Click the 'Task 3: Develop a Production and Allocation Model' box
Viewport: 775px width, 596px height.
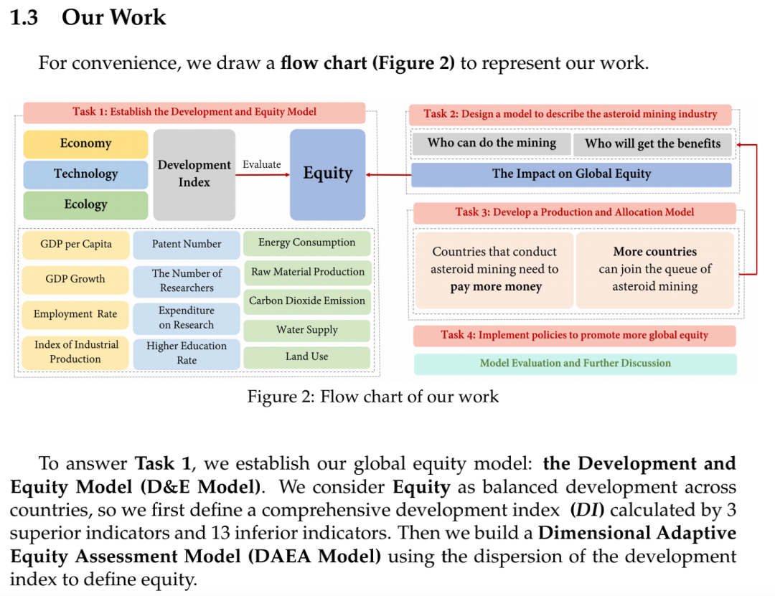tap(574, 213)
